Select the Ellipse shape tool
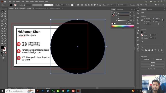Screen dimensions: 166x93 pyautogui.click(x=2, y=21)
